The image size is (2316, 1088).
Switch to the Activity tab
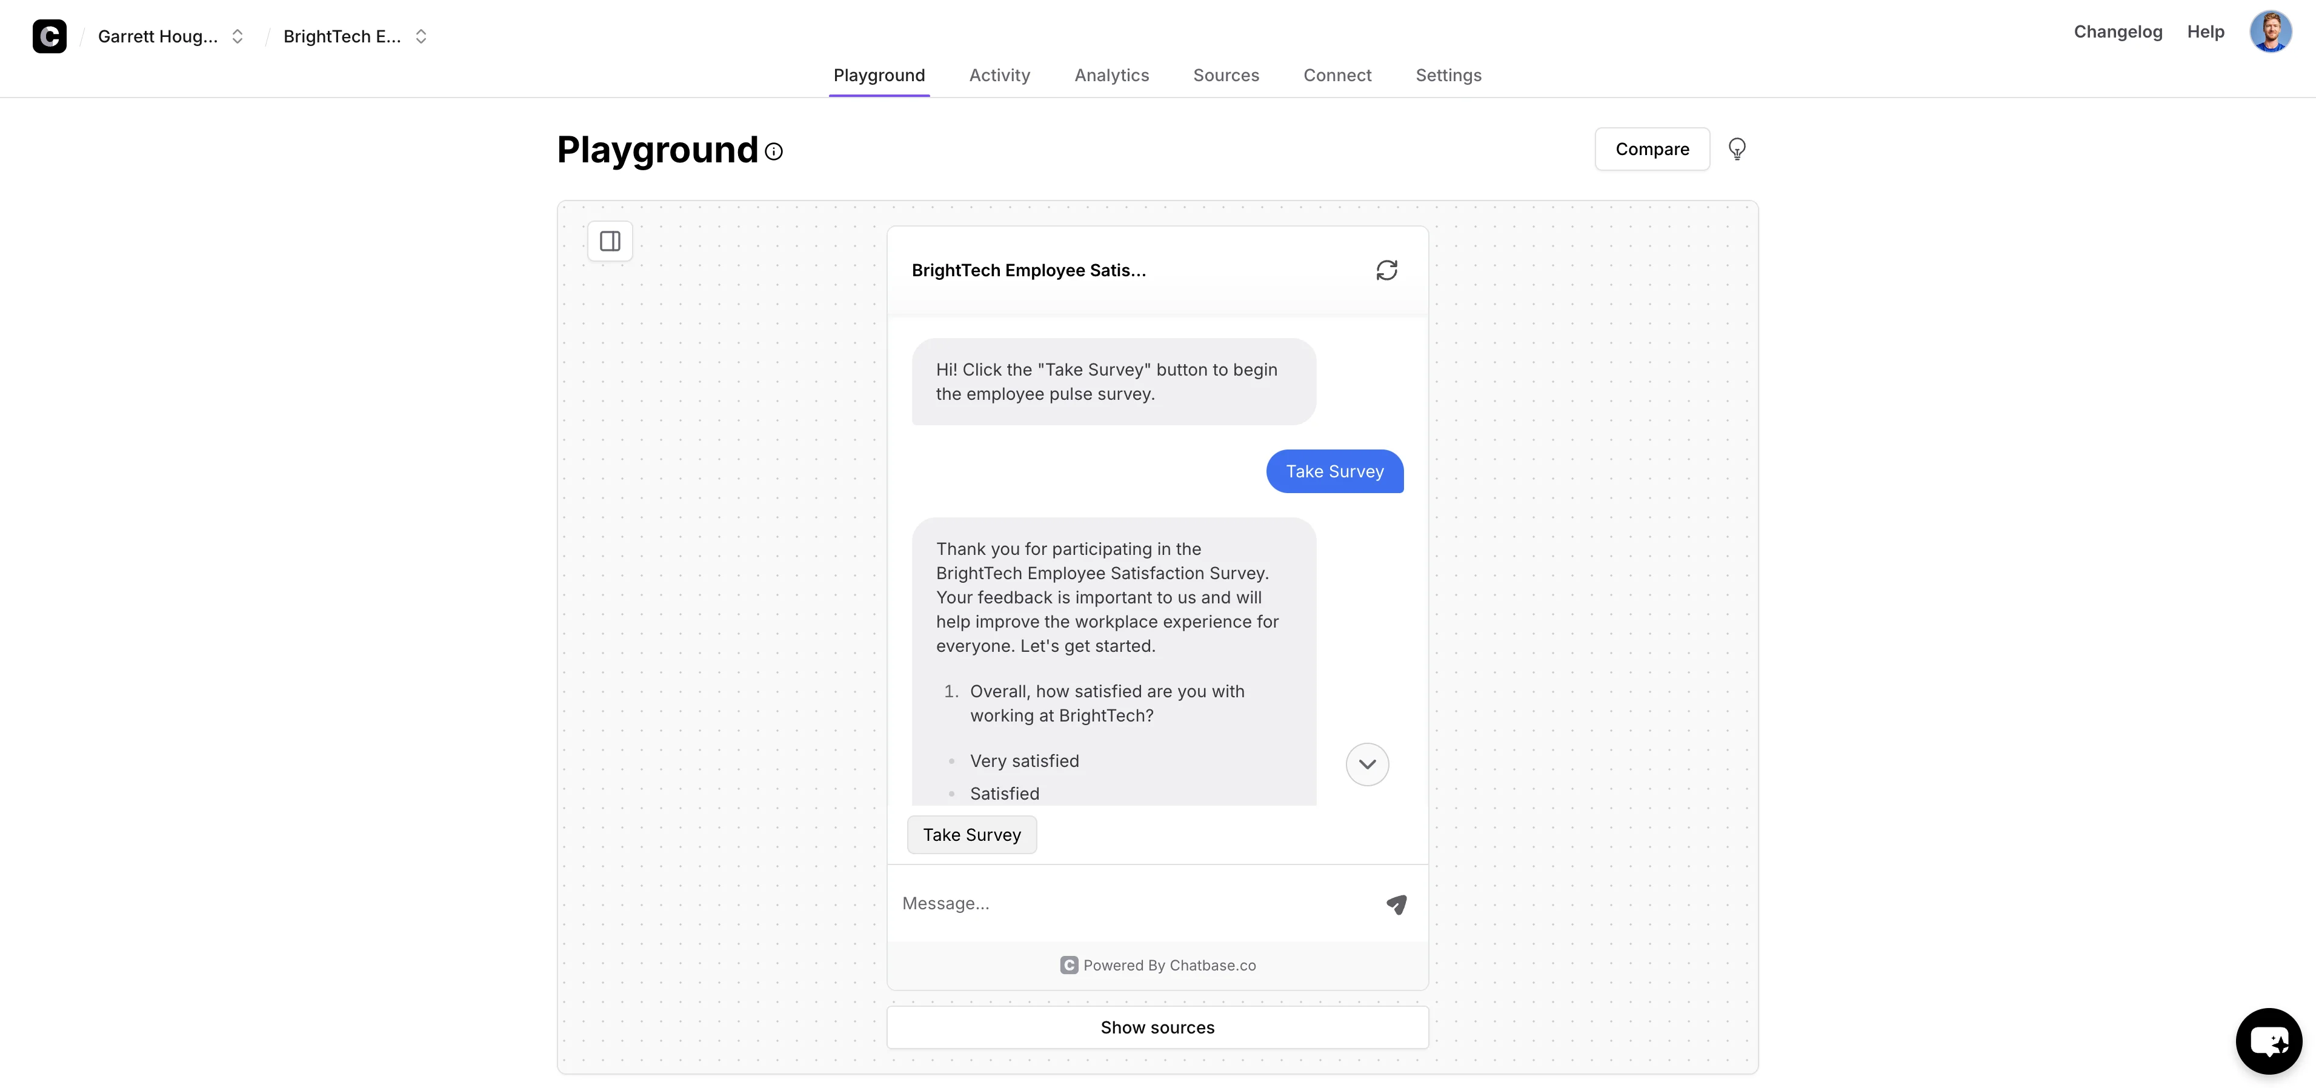coord(999,76)
